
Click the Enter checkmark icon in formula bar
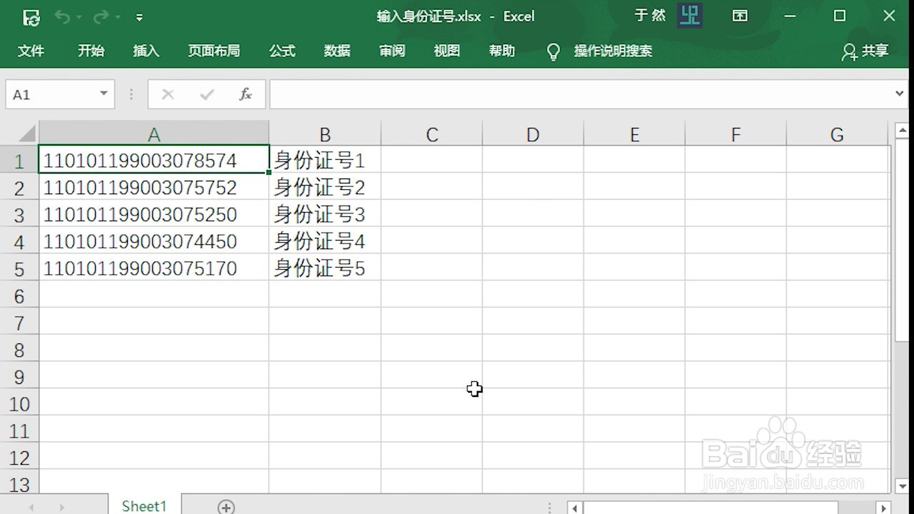(x=206, y=94)
